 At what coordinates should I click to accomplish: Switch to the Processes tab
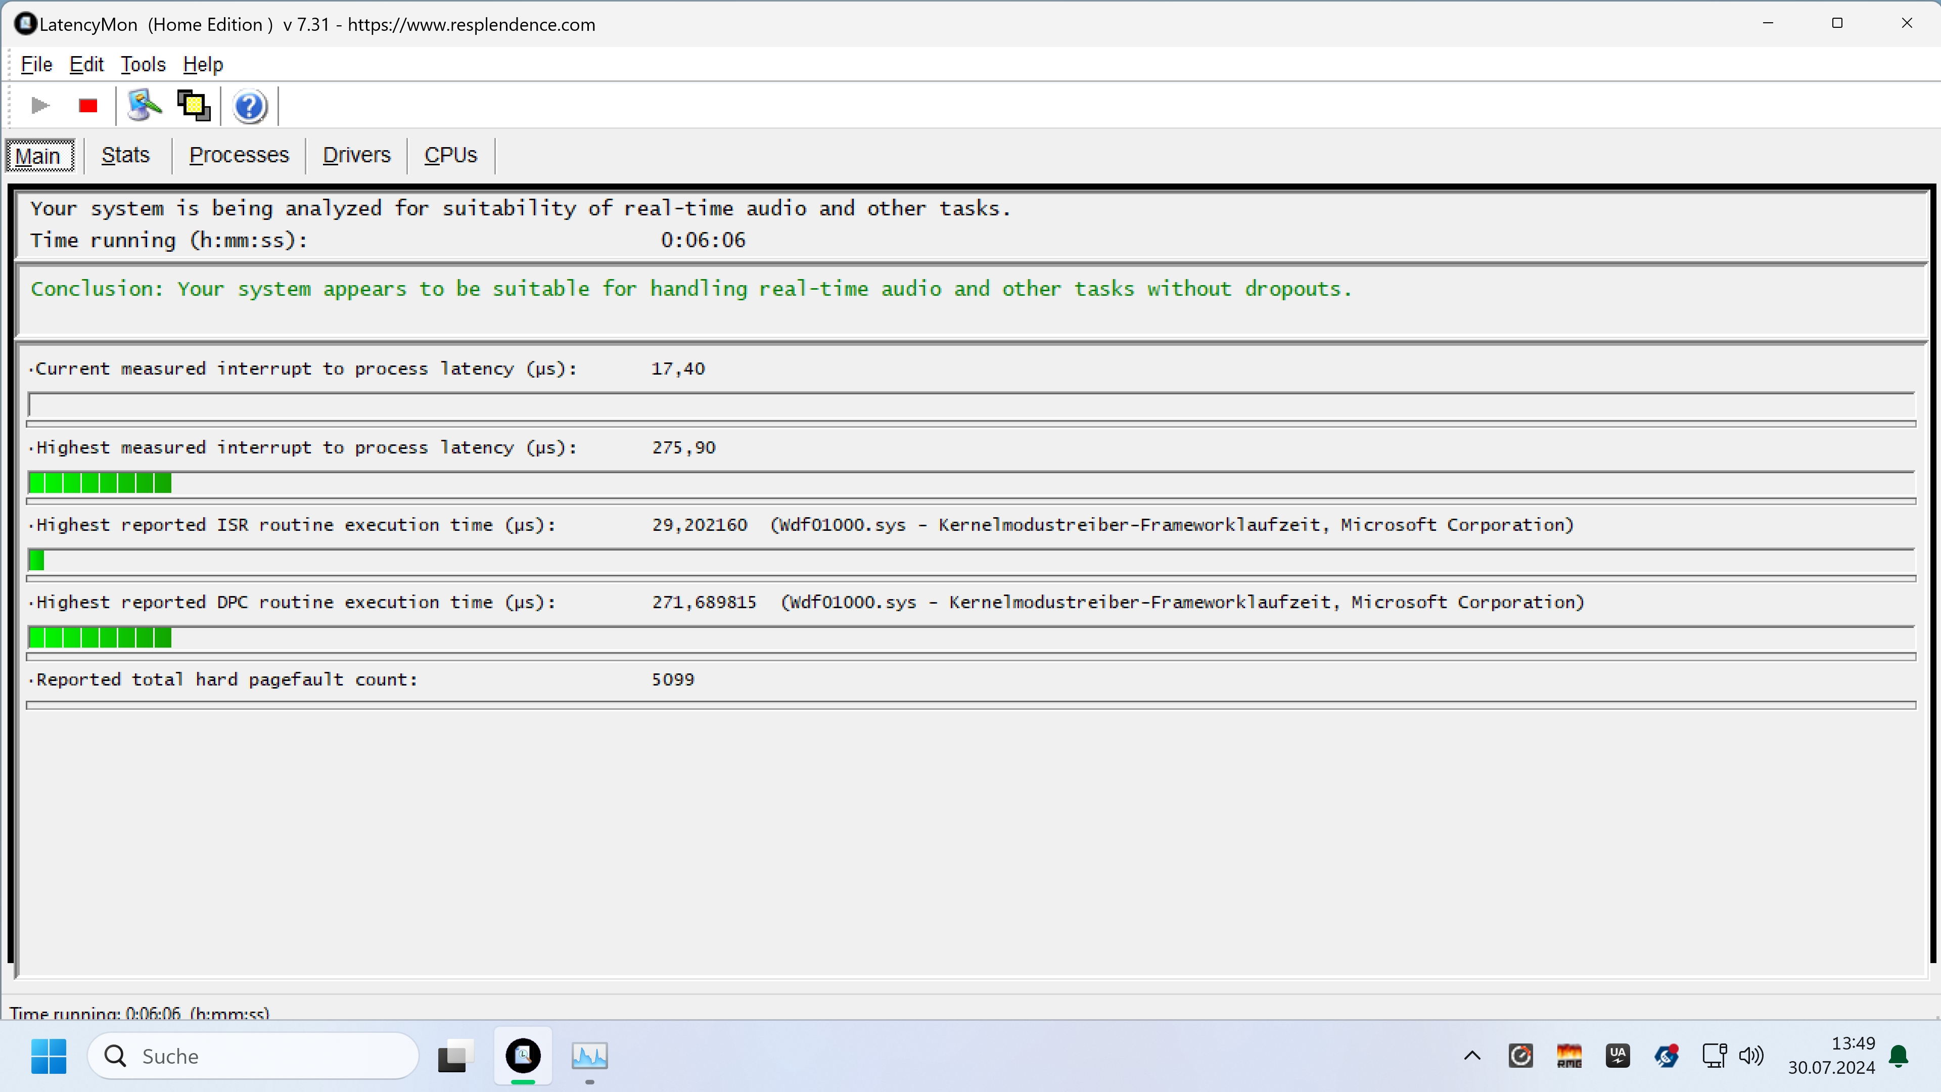tap(239, 155)
